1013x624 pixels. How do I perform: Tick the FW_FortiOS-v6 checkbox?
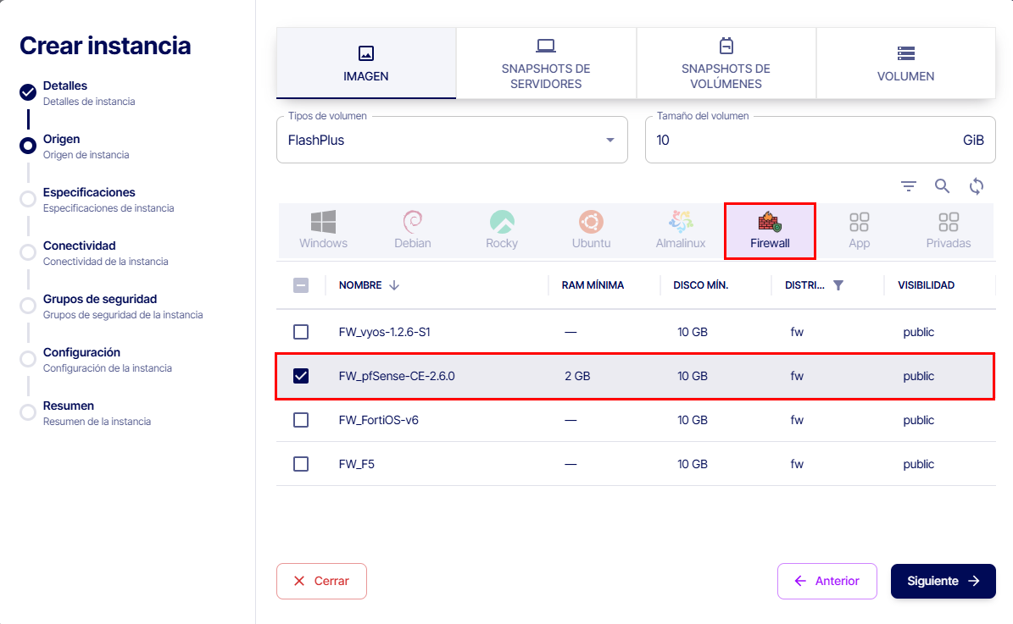[301, 420]
